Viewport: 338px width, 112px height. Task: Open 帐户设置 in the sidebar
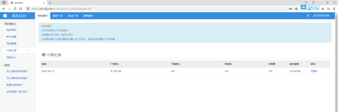point(11,37)
